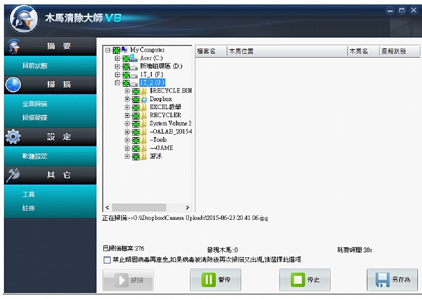422x299 pixels.
Task: Open 全面掃描 in the sidebar
Action: pyautogui.click(x=35, y=104)
